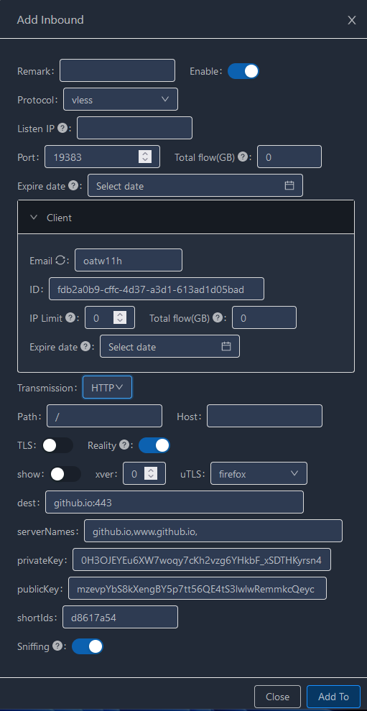Click the Close button
The height and width of the screenshot is (711, 367).
(278, 697)
